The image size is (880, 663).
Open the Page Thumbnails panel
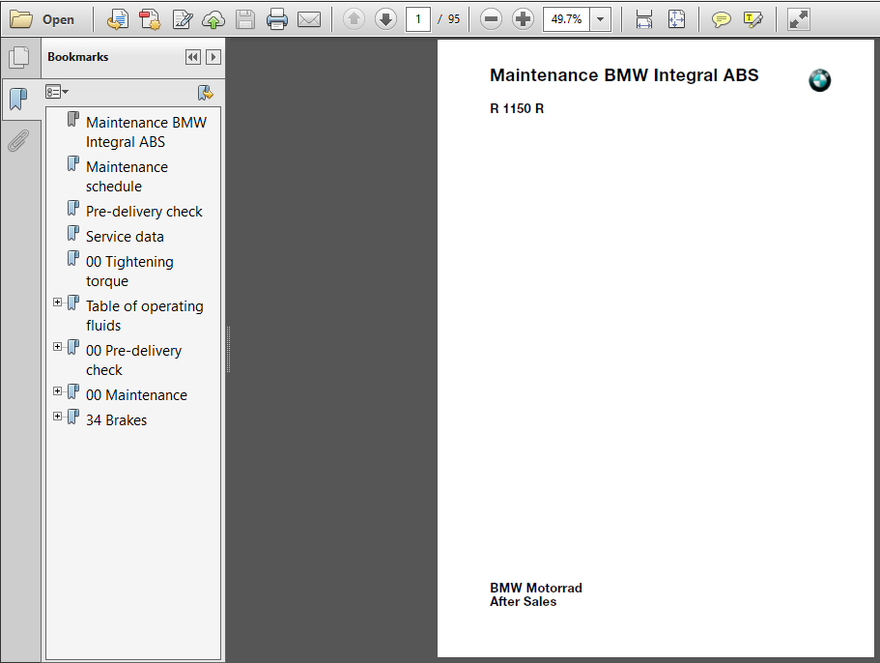[x=19, y=57]
